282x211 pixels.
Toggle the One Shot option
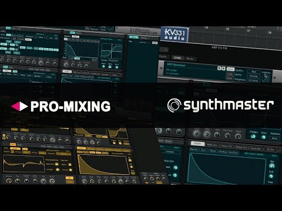(x=234, y=152)
